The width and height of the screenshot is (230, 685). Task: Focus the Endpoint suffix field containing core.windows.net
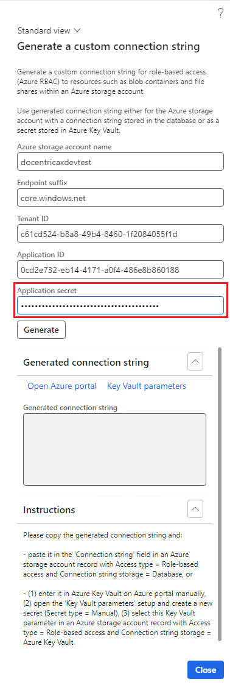point(120,198)
